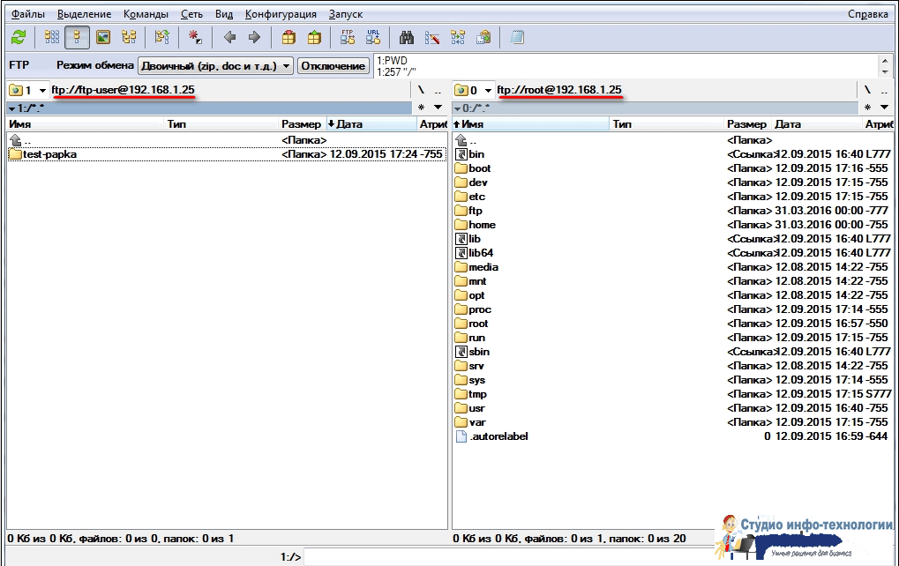Click the pack files archive icon
The height and width of the screenshot is (566, 899).
point(288,37)
